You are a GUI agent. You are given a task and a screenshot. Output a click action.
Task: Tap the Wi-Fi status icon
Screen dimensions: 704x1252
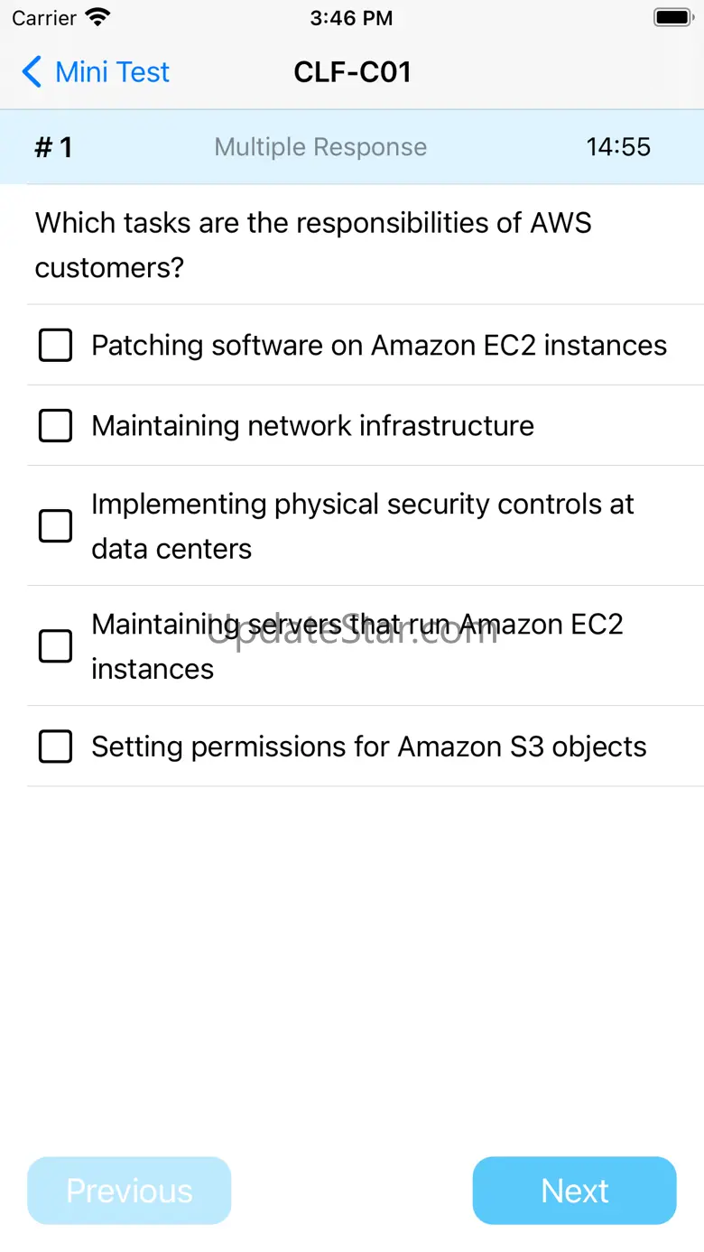click(x=97, y=17)
